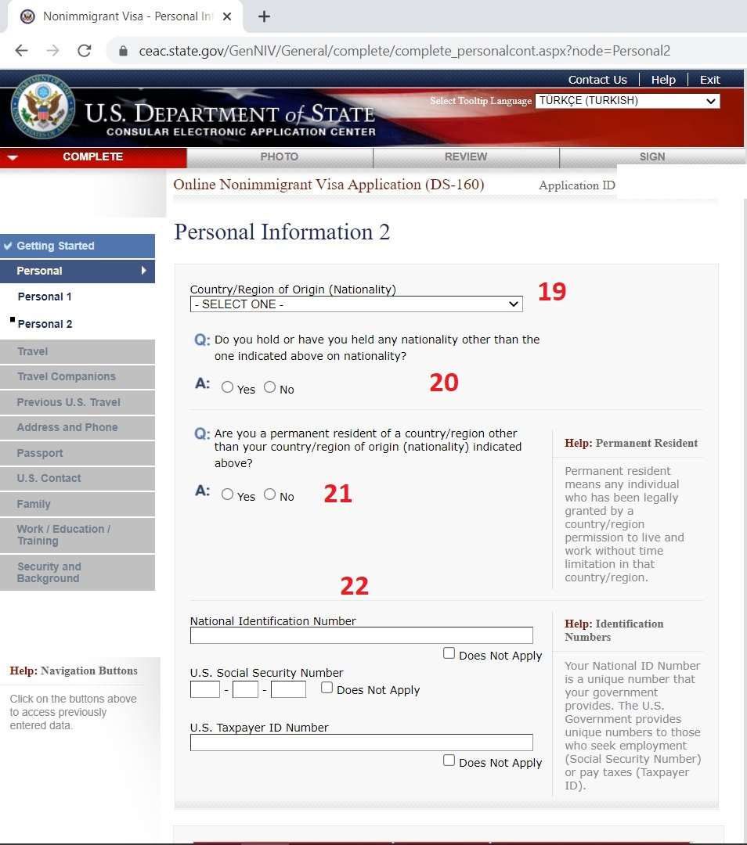Viewport: 747px width, 845px height.
Task: Click the Help: Identification Numbers heading
Action: click(614, 630)
